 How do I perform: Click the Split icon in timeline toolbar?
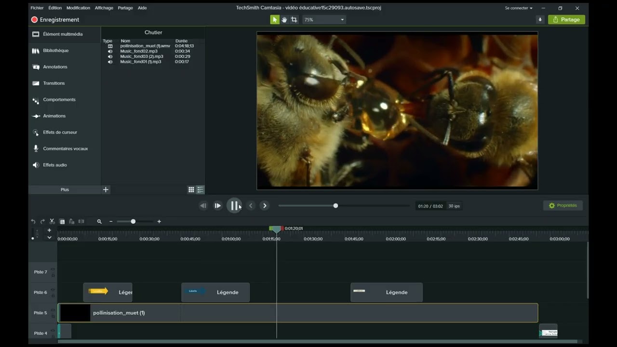tap(81, 222)
